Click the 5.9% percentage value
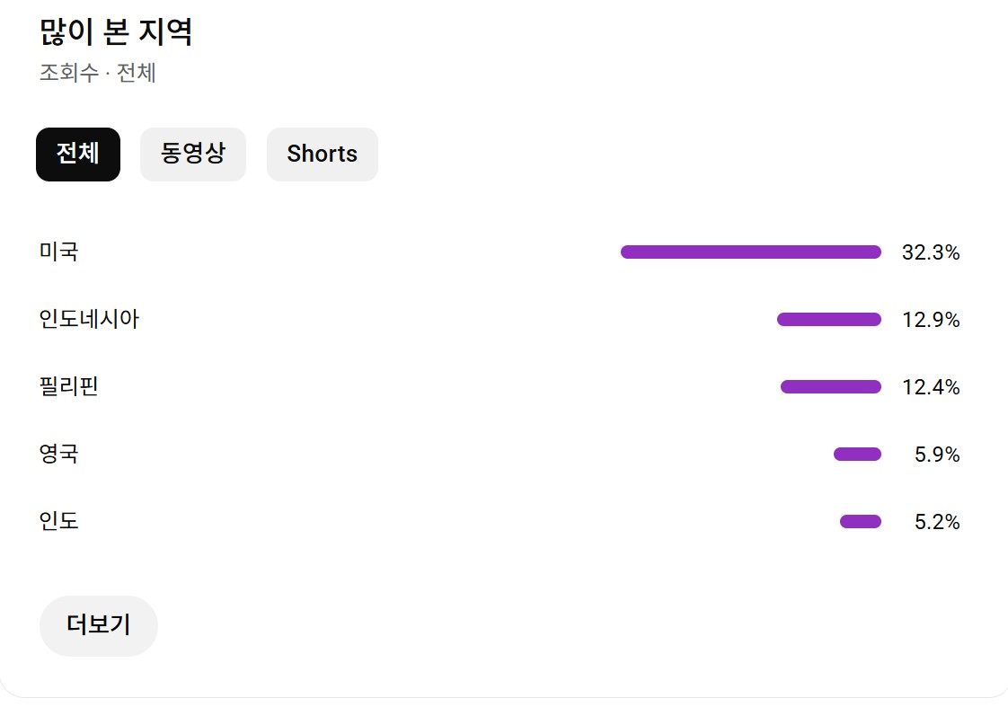 pyautogui.click(x=937, y=455)
